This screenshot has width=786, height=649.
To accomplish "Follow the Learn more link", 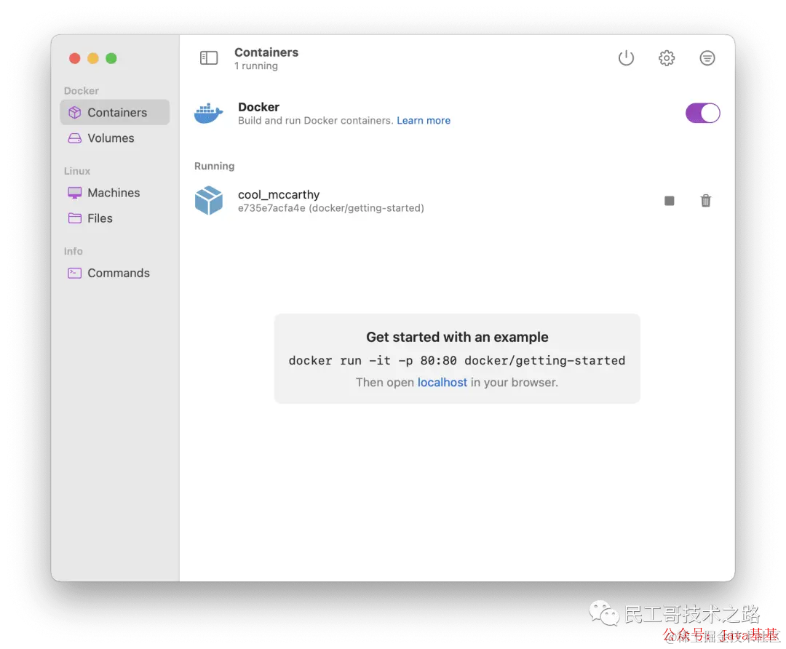I will click(424, 121).
